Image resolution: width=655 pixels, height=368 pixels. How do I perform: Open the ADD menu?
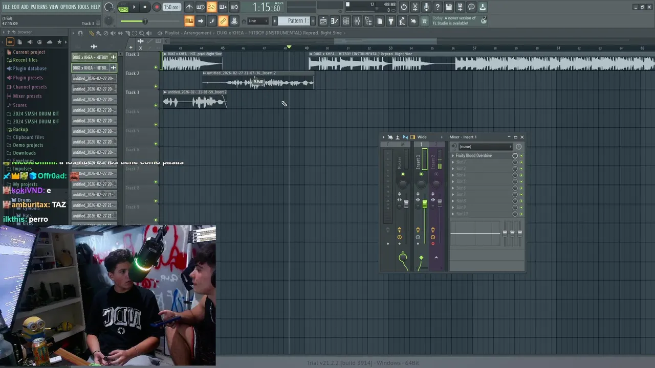point(25,7)
